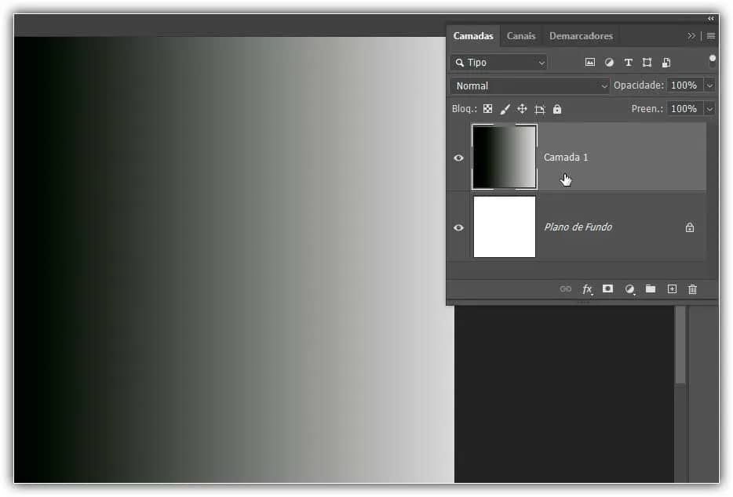Filter layers by type (T) icon
This screenshot has height=497, width=733.
coord(629,62)
